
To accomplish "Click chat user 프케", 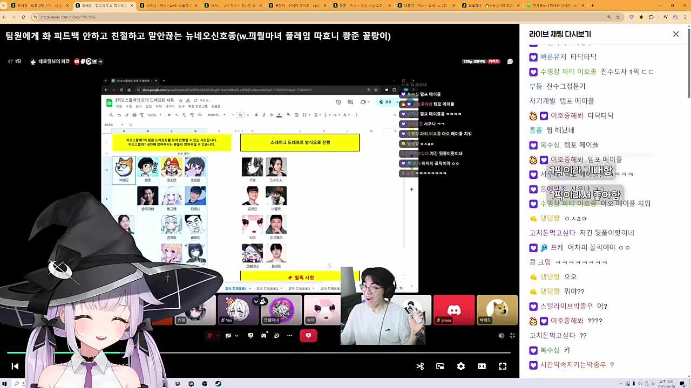I will pos(557,247).
